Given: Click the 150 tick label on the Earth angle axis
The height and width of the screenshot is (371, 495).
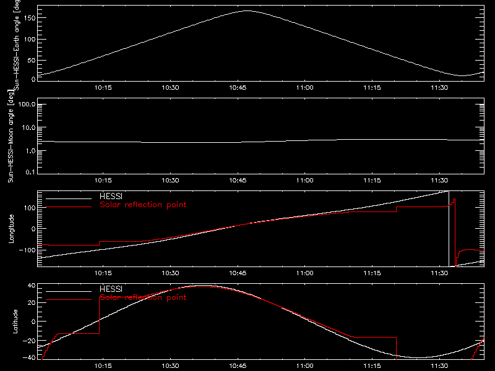Looking at the screenshot, I should coord(30,18).
